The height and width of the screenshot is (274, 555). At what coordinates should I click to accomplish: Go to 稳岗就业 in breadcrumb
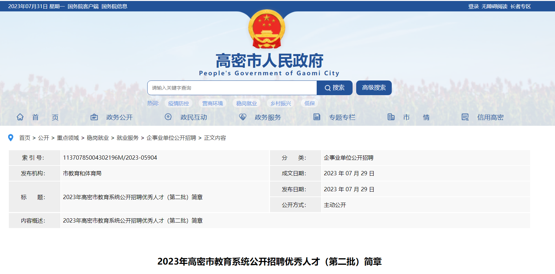click(x=98, y=138)
